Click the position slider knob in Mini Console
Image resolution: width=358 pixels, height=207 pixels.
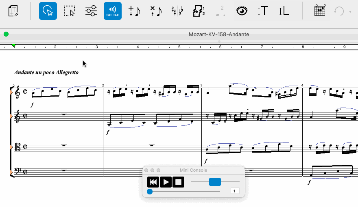(150, 192)
